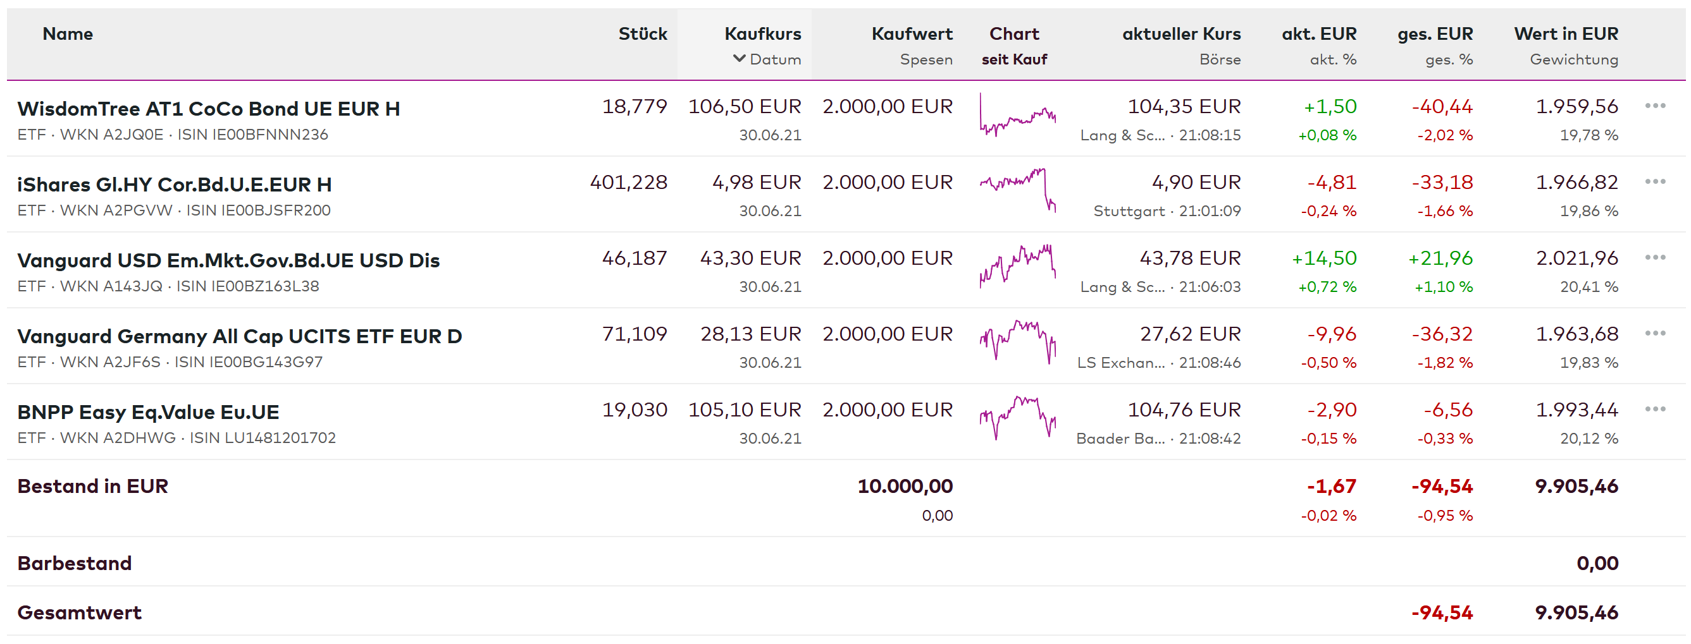
Task: Open iShares Gl.HY Cor.Bd.U.E.EUR H details
Action: click(x=175, y=185)
